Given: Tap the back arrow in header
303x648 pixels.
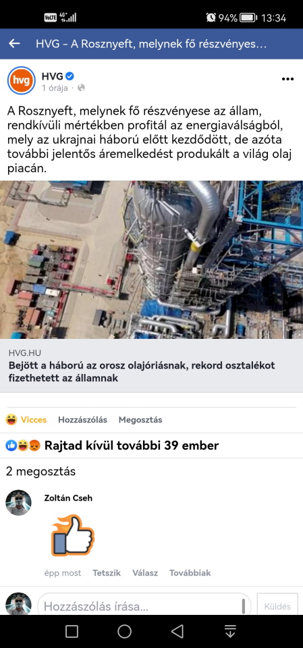Looking at the screenshot, I should [14, 43].
